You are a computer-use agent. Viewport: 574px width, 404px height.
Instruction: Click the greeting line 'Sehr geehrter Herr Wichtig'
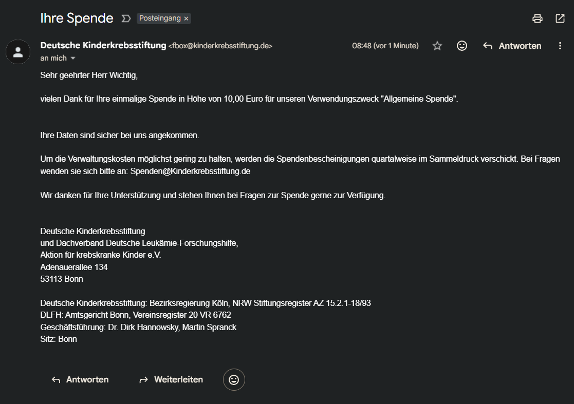tap(89, 75)
